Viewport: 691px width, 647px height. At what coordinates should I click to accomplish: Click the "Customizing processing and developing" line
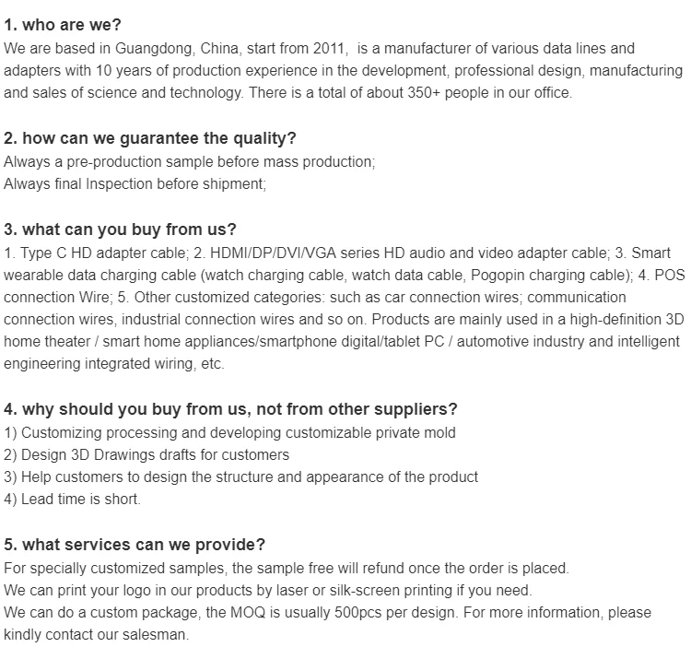pyautogui.click(x=229, y=432)
